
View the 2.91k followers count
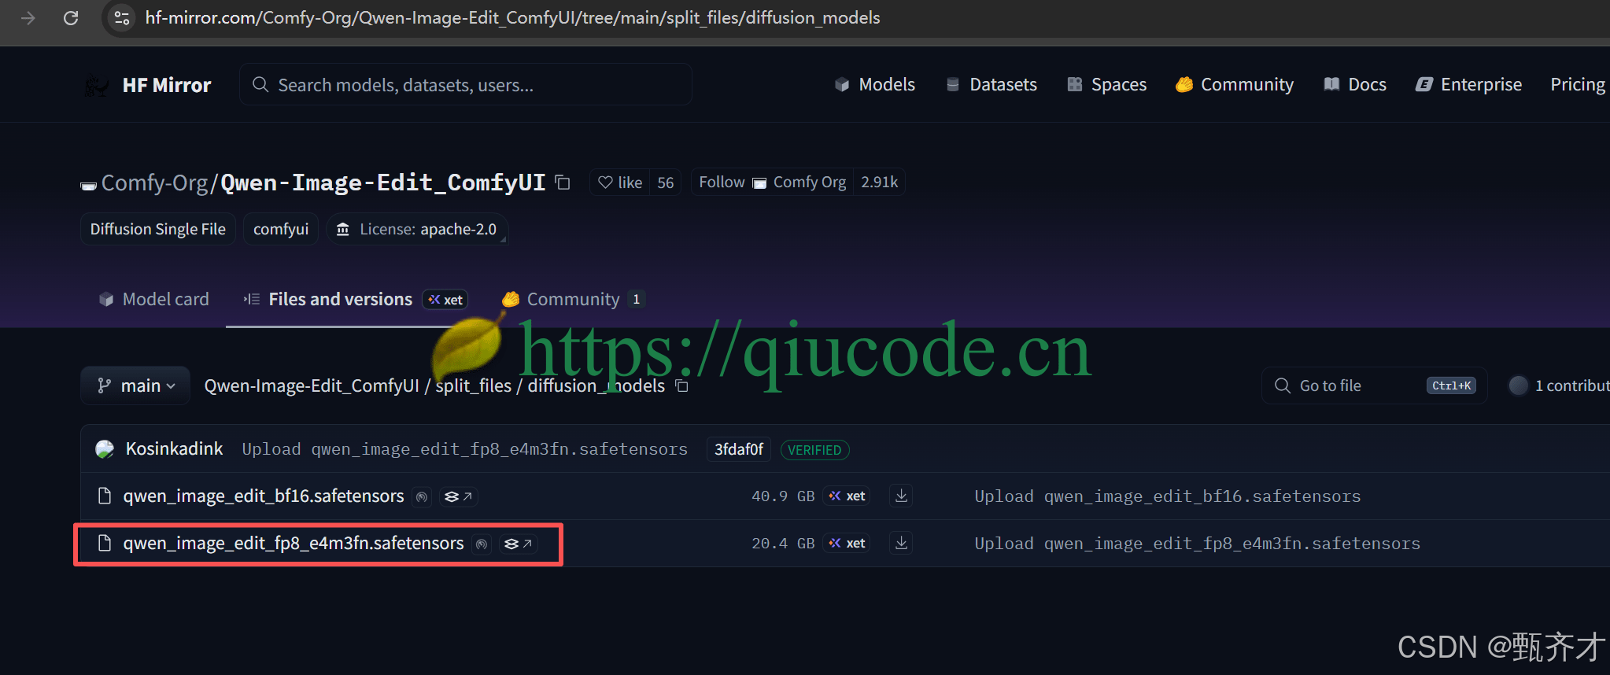pyautogui.click(x=879, y=183)
